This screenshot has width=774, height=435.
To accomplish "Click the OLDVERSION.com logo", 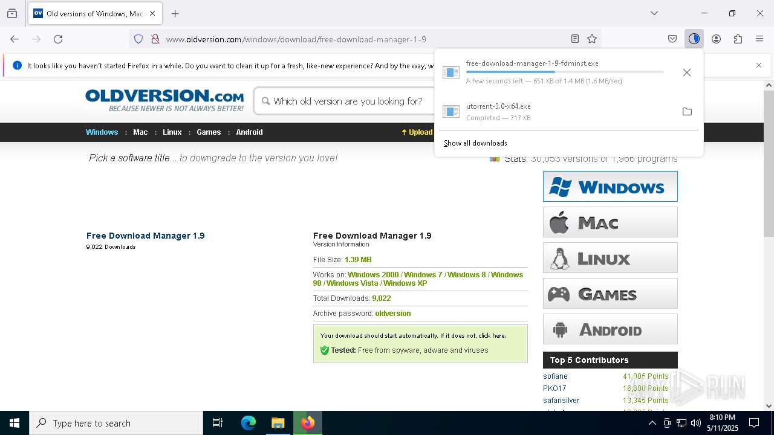I will tap(164, 100).
